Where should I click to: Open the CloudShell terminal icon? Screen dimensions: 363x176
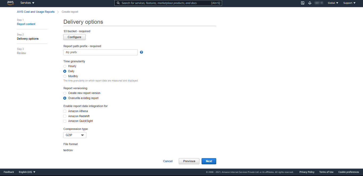pos(303,3)
